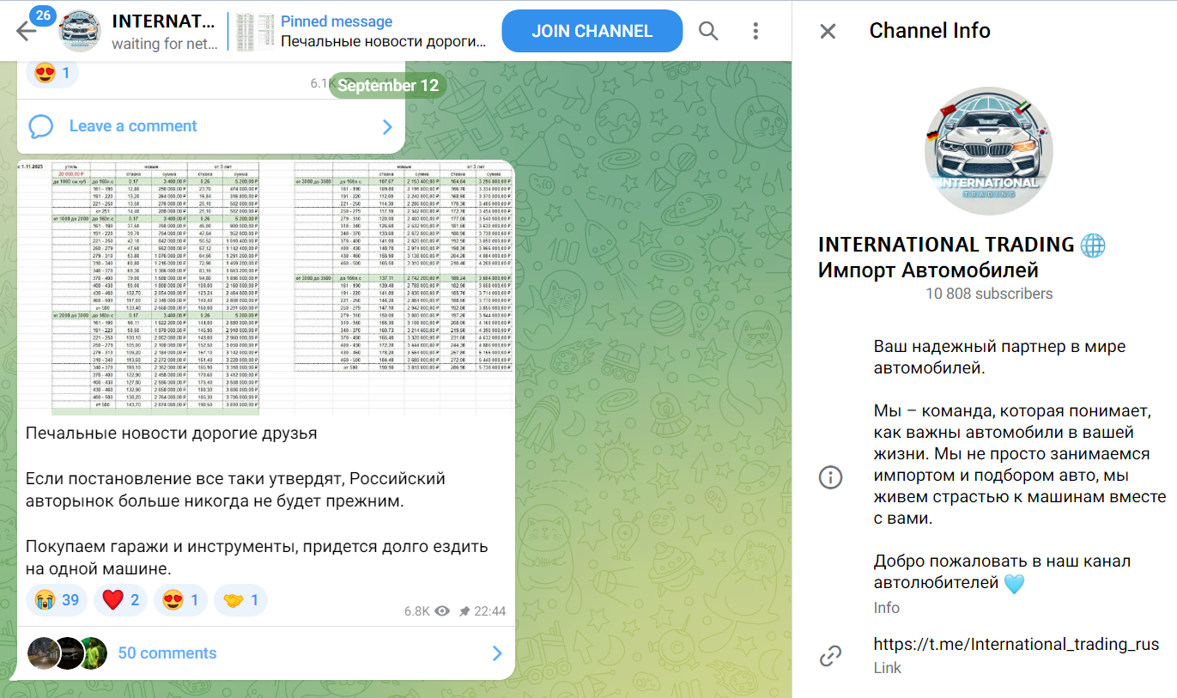Click the INTERNATIONAL channel title in header
The width and height of the screenshot is (1177, 698).
pos(163,22)
